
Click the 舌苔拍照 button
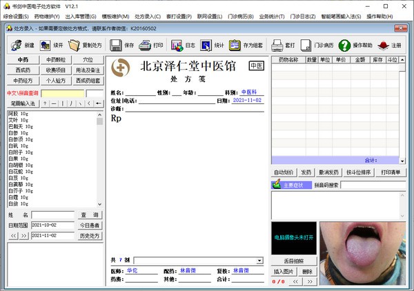294,261
